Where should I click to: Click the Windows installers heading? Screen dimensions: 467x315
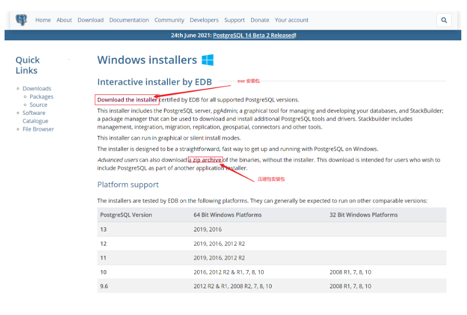coord(147,60)
